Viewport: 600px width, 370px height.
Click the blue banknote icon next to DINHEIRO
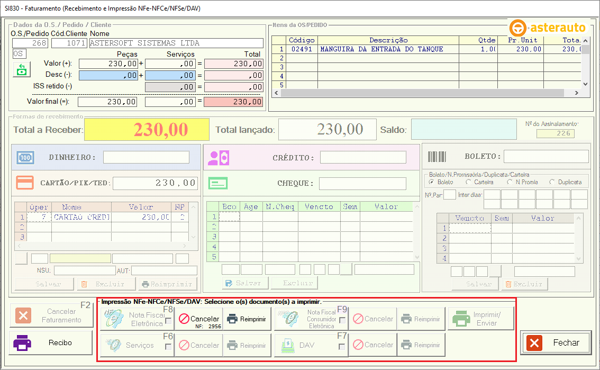coord(25,157)
